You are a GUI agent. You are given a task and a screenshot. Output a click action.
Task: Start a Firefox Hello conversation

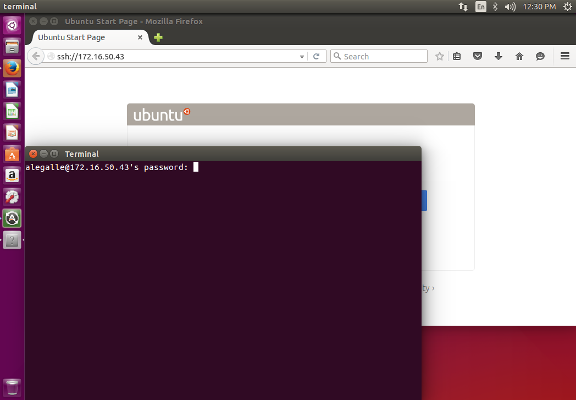pyautogui.click(x=540, y=56)
